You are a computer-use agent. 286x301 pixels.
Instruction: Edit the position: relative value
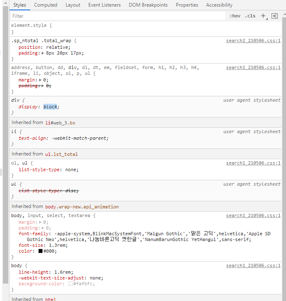tap(57, 47)
